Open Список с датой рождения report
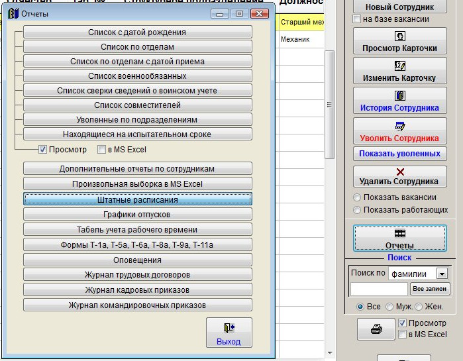 pos(138,32)
